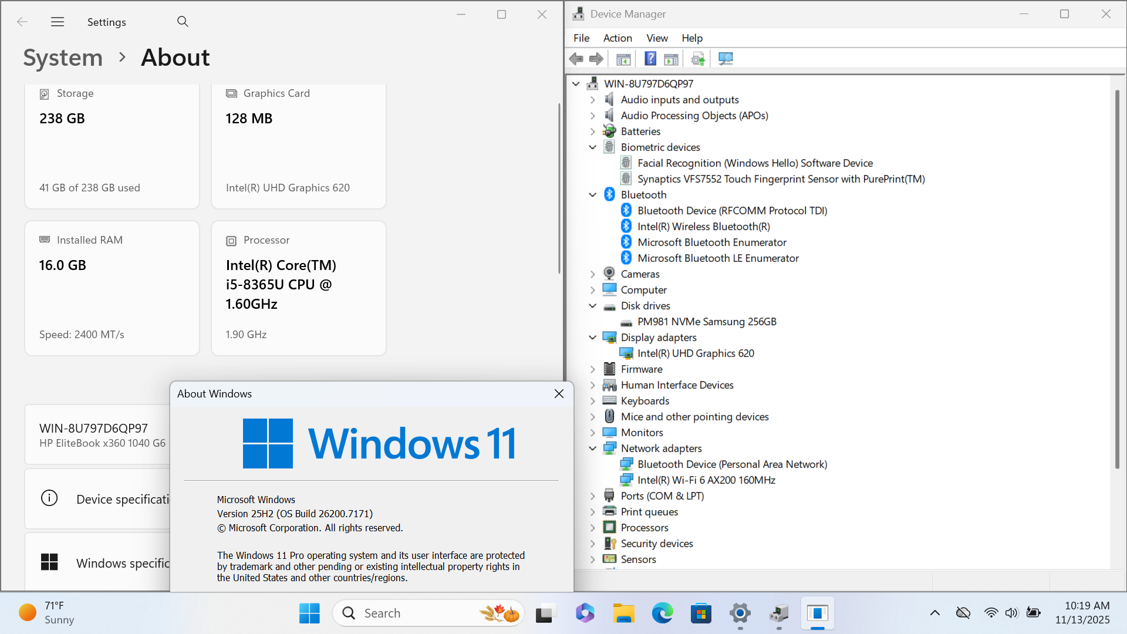The width and height of the screenshot is (1127, 634).
Task: Open the Settings hamburger navigation menu
Action: (x=58, y=22)
